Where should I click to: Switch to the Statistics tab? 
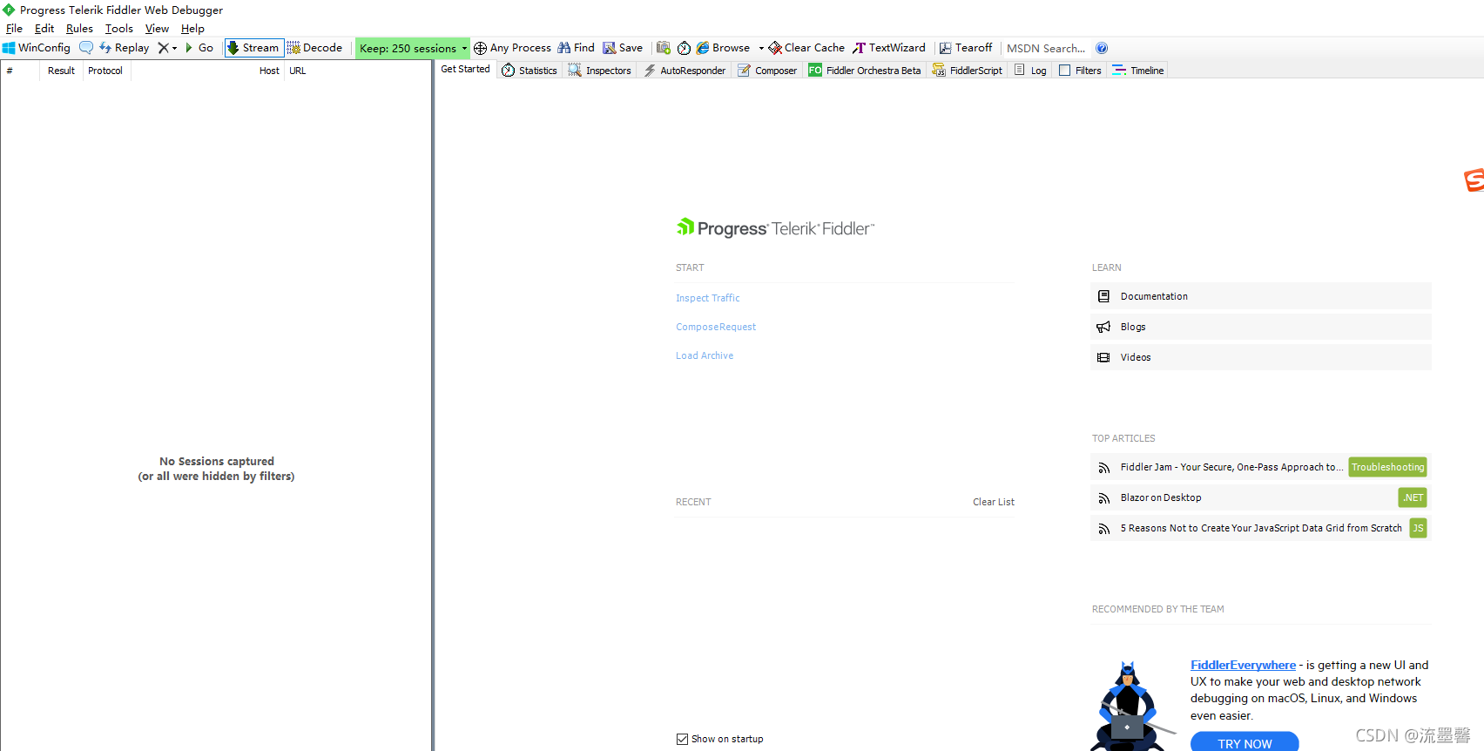tap(529, 71)
